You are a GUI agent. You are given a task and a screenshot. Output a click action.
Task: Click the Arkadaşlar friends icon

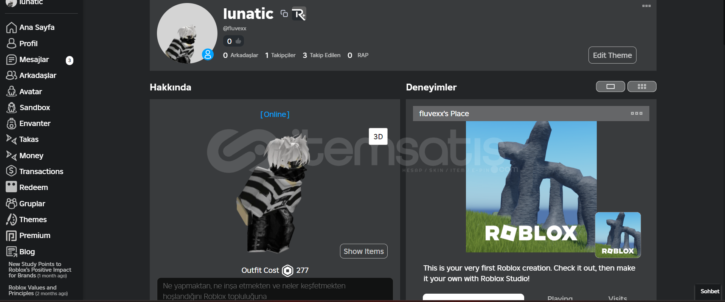point(11,75)
